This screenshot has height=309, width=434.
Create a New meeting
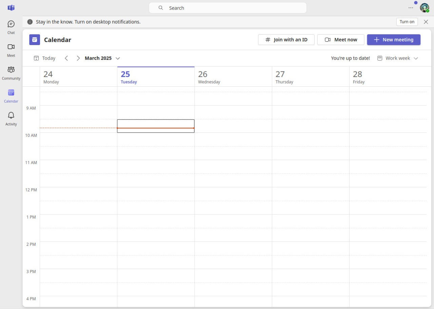point(394,40)
